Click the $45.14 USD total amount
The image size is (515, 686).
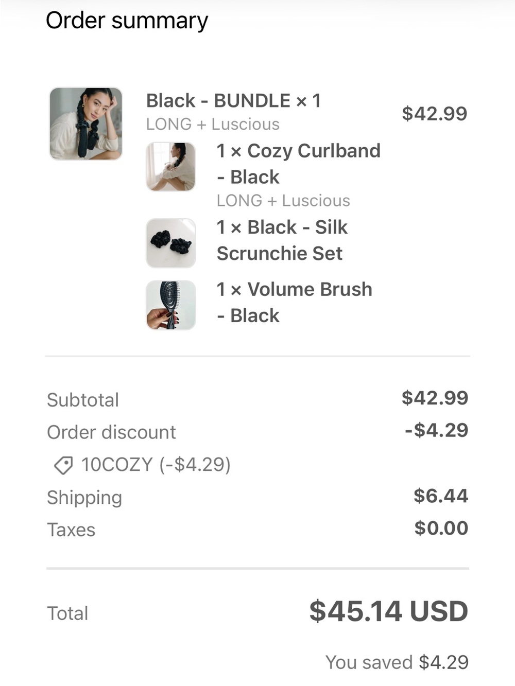click(x=389, y=611)
